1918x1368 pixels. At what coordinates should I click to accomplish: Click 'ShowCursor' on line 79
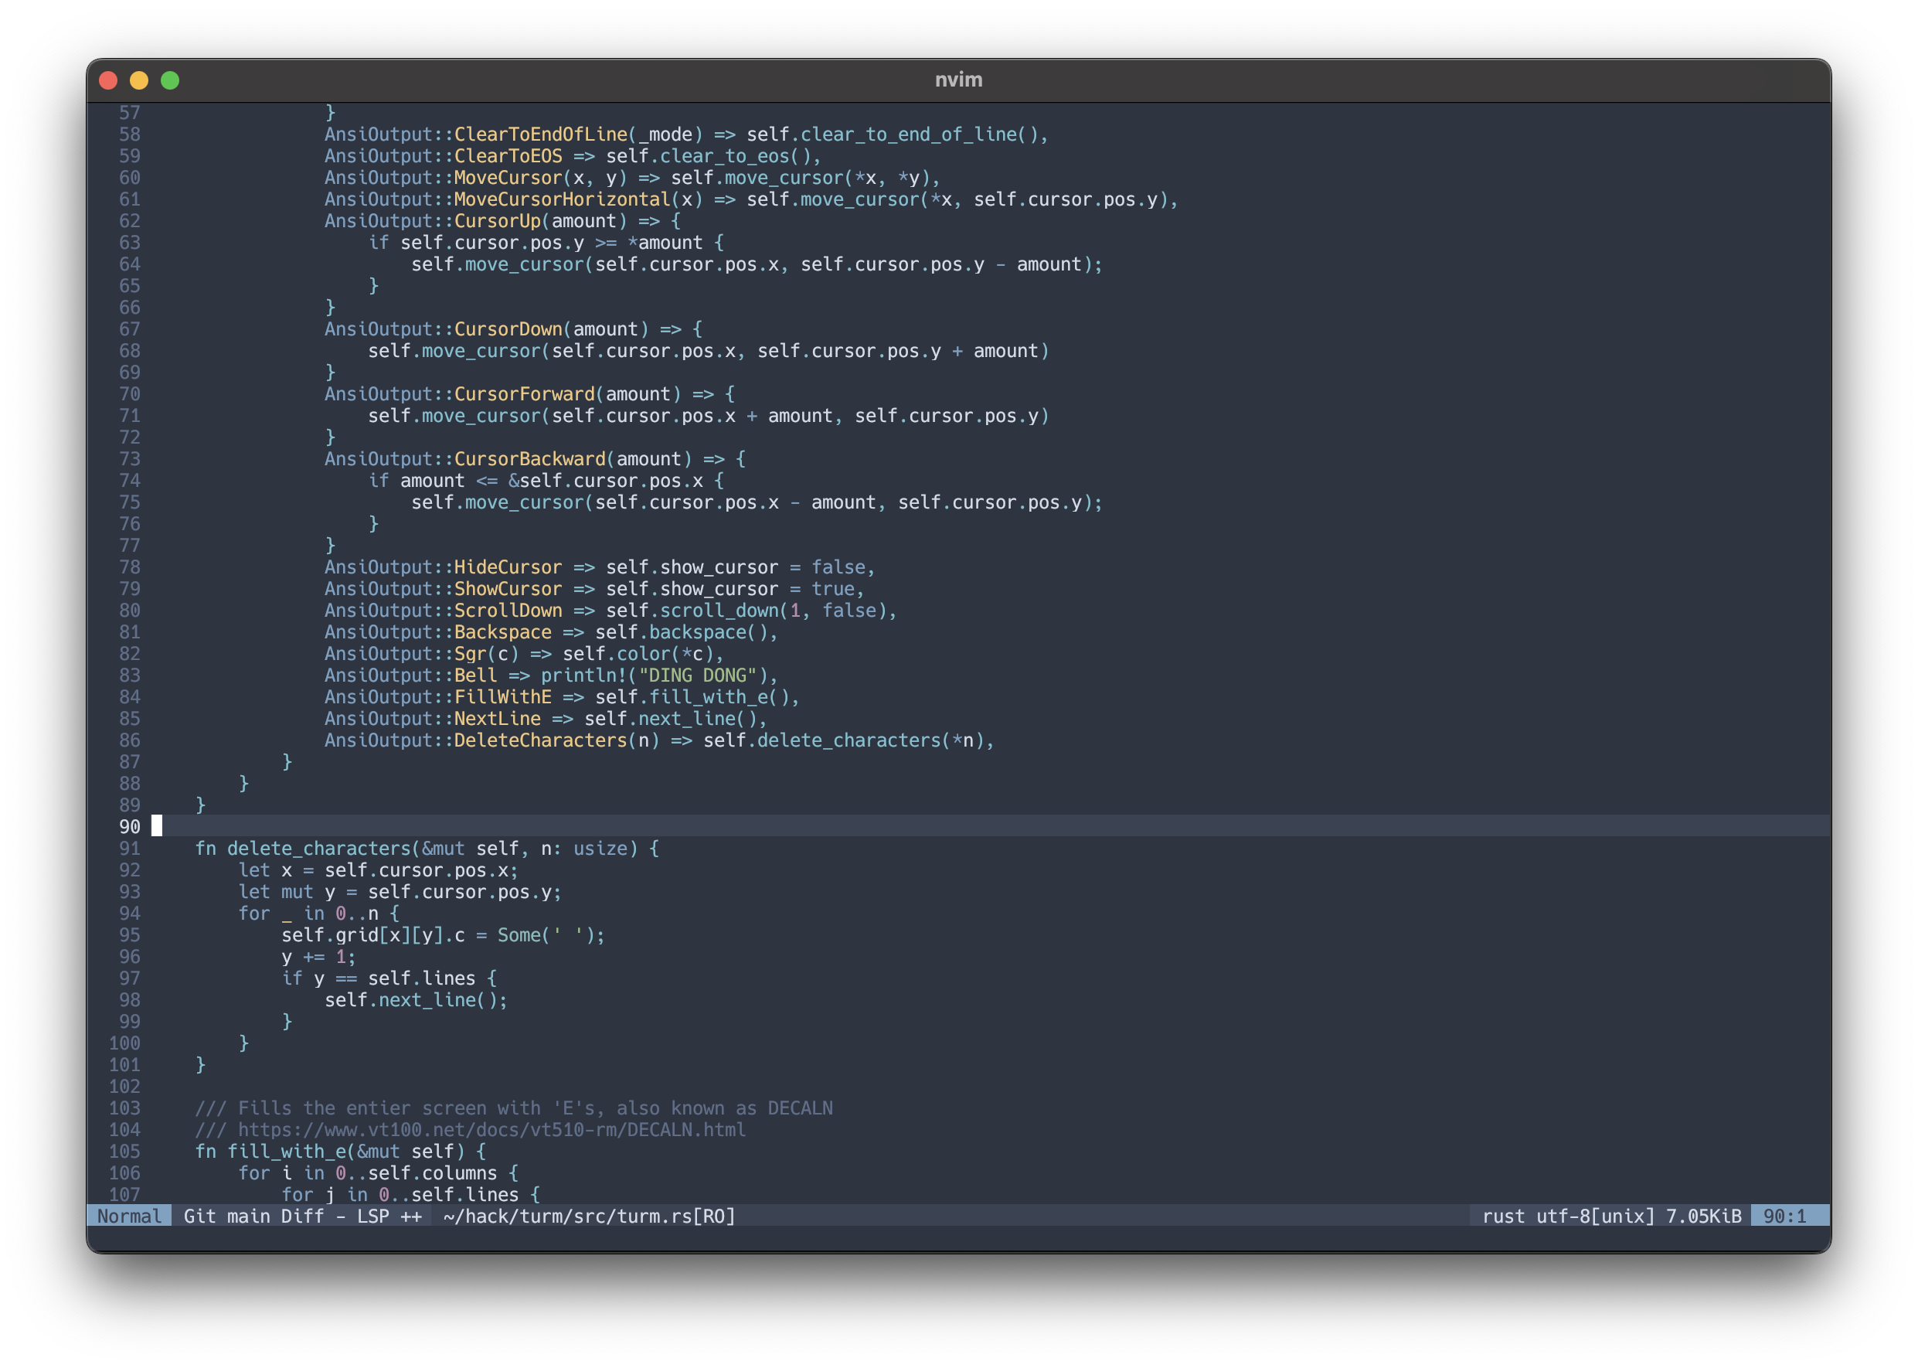tap(508, 589)
